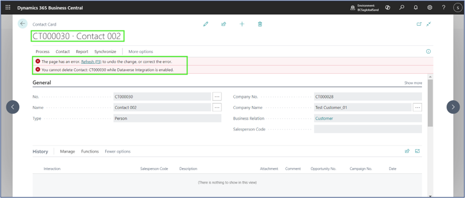Screen dimensions: 465x198
Task: Click the delete trash icon
Action: tap(260, 24)
